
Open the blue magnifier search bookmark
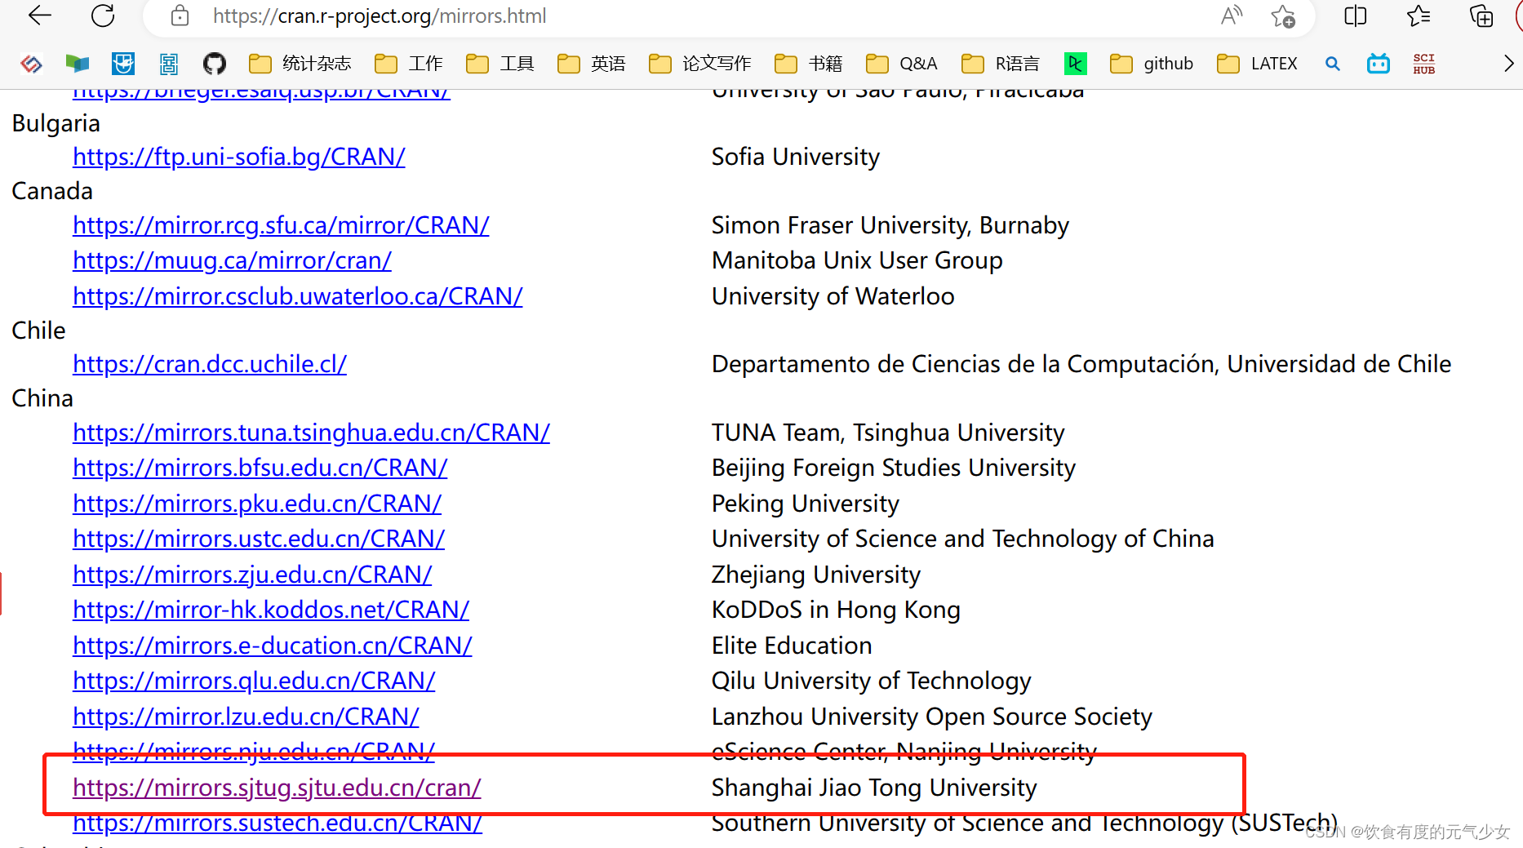click(1333, 64)
